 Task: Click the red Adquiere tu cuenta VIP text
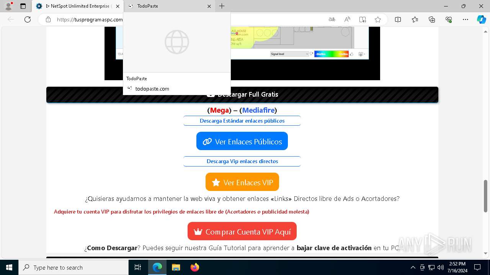click(181, 212)
